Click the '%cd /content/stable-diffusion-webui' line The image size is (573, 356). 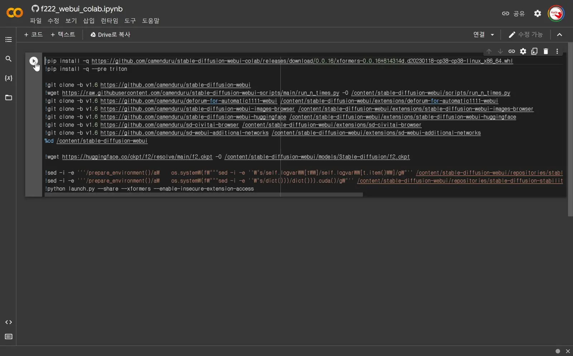(x=96, y=141)
